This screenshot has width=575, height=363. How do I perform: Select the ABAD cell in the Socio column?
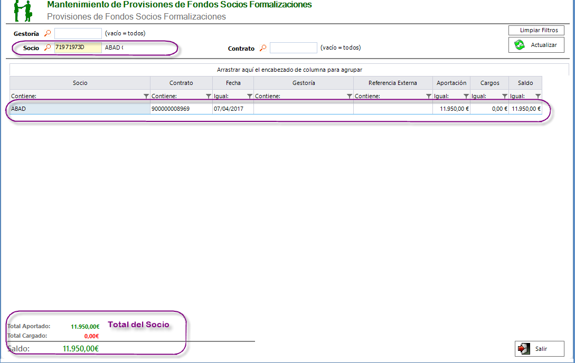[80, 109]
